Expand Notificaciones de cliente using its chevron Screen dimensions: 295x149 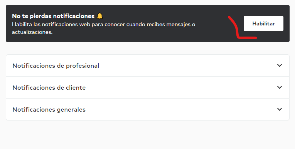click(280, 87)
